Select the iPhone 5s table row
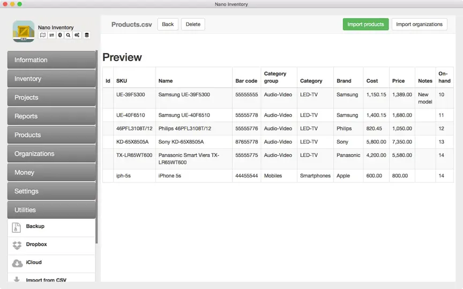 (x=278, y=176)
